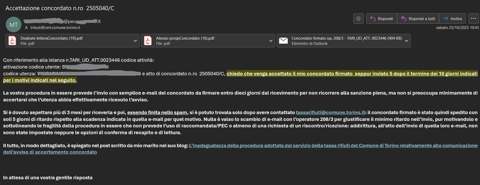
Task: Select recipient address tributi@cert.comune.torino.it
Action: 55,28
